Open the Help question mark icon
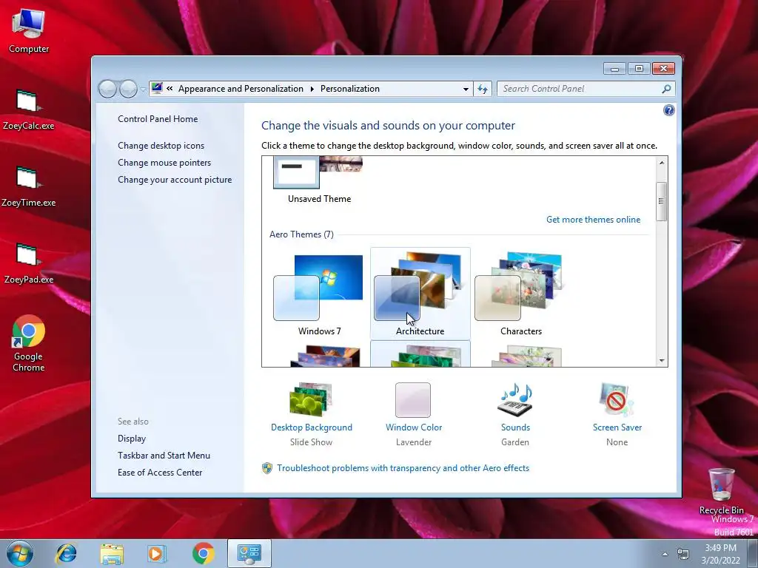The height and width of the screenshot is (568, 758). point(668,111)
